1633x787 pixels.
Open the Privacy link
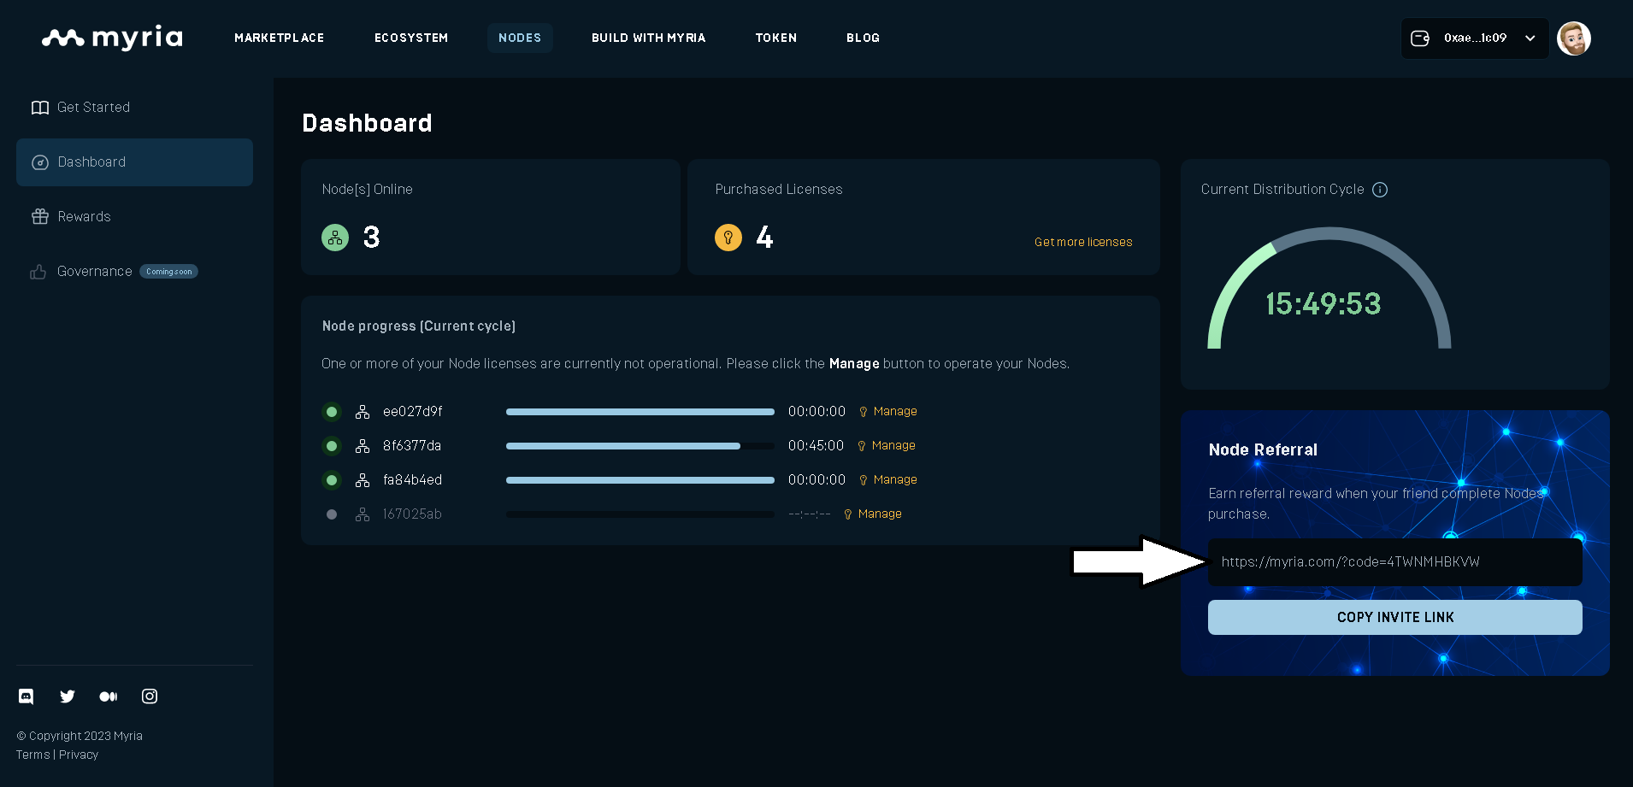coord(79,755)
